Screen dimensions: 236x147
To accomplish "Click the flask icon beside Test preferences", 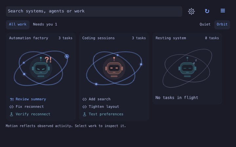I will (85, 114).
